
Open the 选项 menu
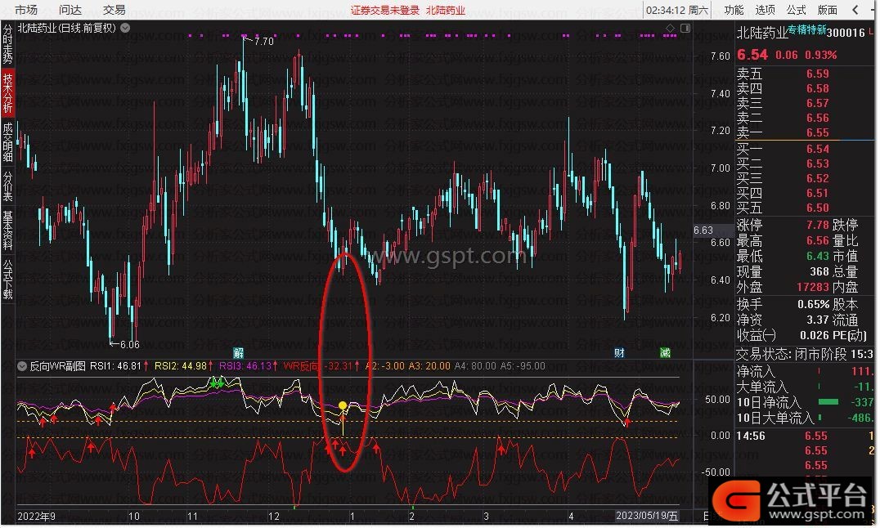pos(765,10)
